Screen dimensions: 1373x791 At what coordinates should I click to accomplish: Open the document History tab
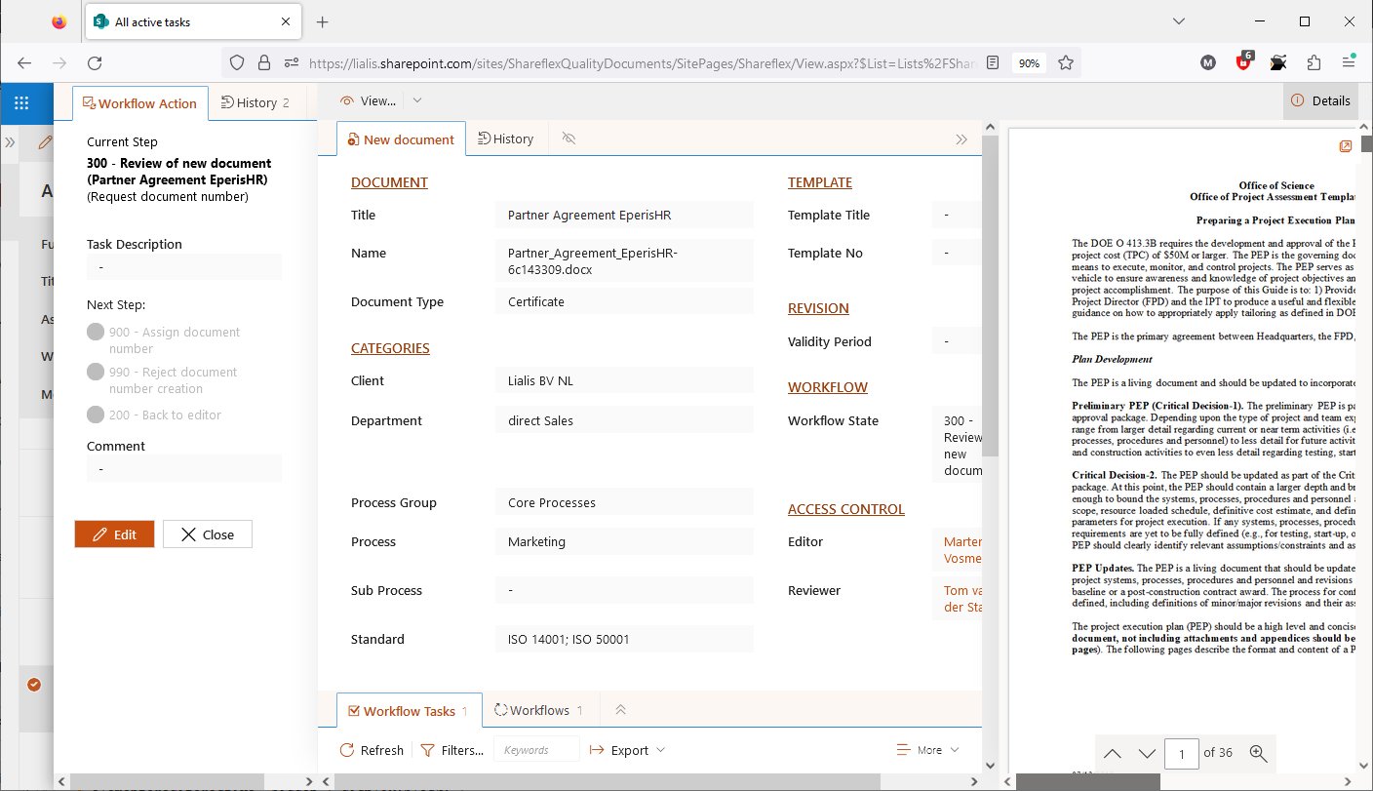(x=506, y=138)
